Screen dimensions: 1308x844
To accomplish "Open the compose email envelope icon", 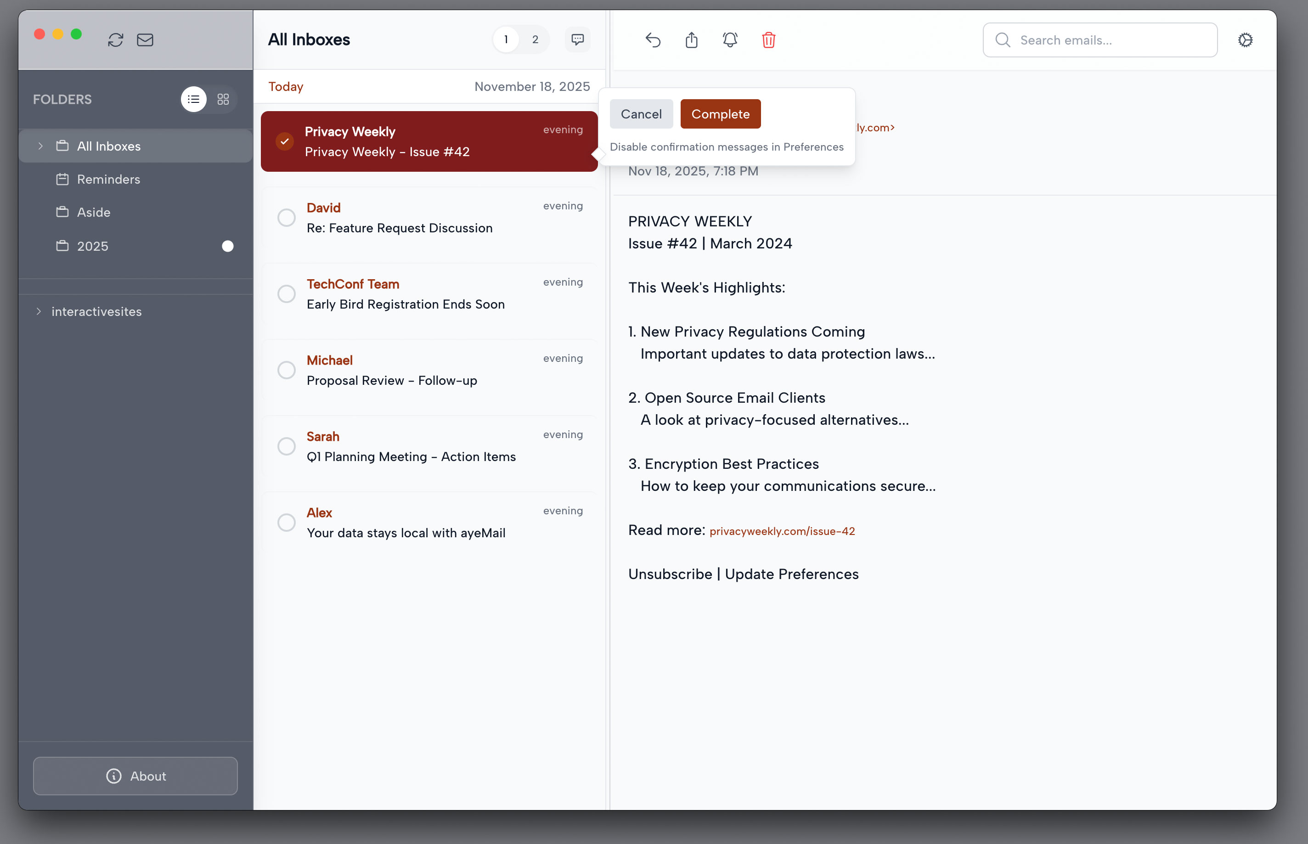I will pos(145,40).
